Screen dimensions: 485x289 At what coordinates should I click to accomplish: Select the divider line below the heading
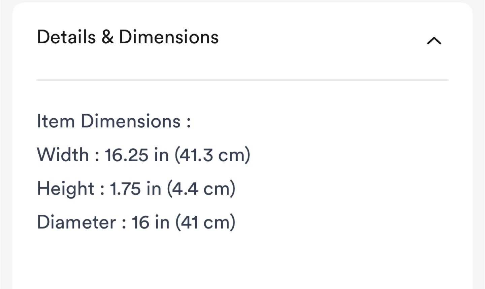[x=243, y=80]
